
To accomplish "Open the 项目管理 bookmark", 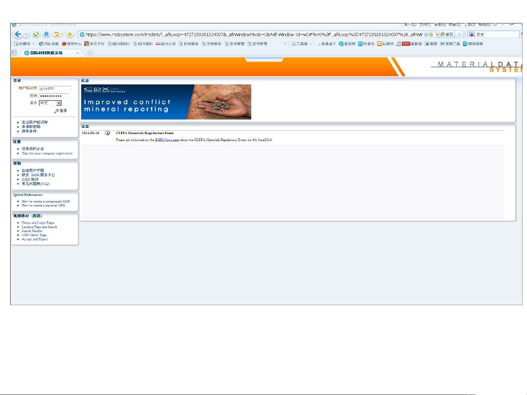I will (234, 44).
